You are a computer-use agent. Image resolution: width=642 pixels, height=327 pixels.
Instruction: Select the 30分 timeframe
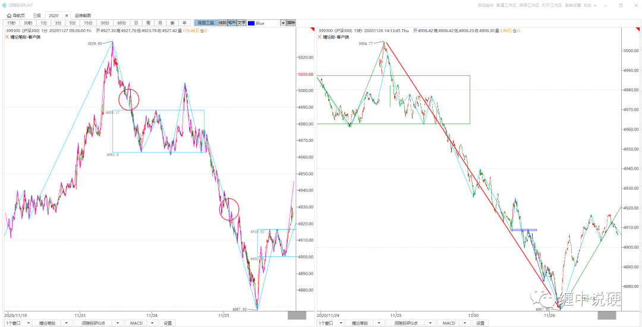pos(105,23)
